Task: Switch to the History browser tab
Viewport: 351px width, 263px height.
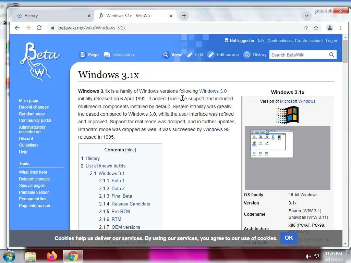Action: pyautogui.click(x=51, y=16)
